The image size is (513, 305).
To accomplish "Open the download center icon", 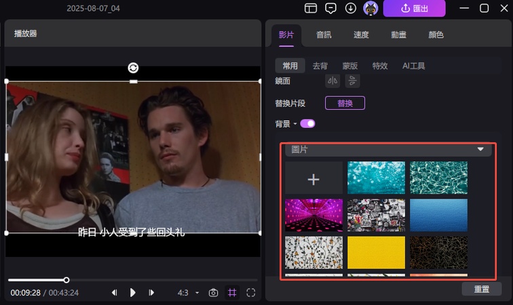I will (x=350, y=8).
